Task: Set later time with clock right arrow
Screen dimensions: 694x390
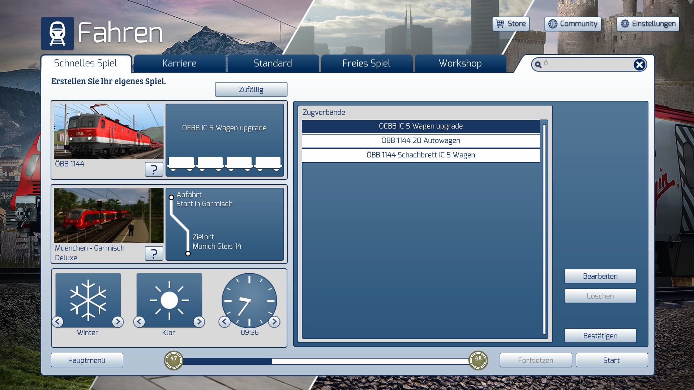Action: (274, 321)
